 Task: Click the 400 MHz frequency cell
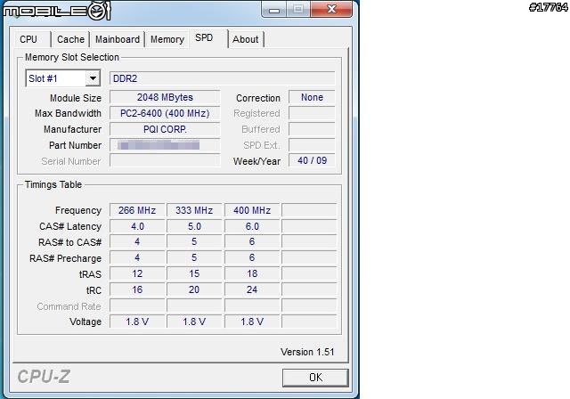click(252, 210)
